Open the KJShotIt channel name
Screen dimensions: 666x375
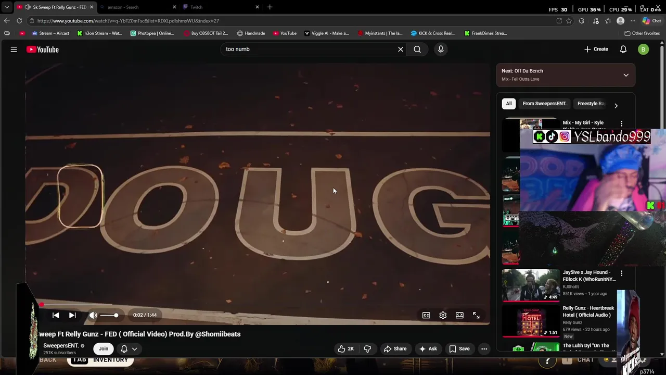click(571, 287)
